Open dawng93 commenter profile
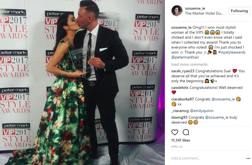This screenshot has width=252, height=165. 179,117
